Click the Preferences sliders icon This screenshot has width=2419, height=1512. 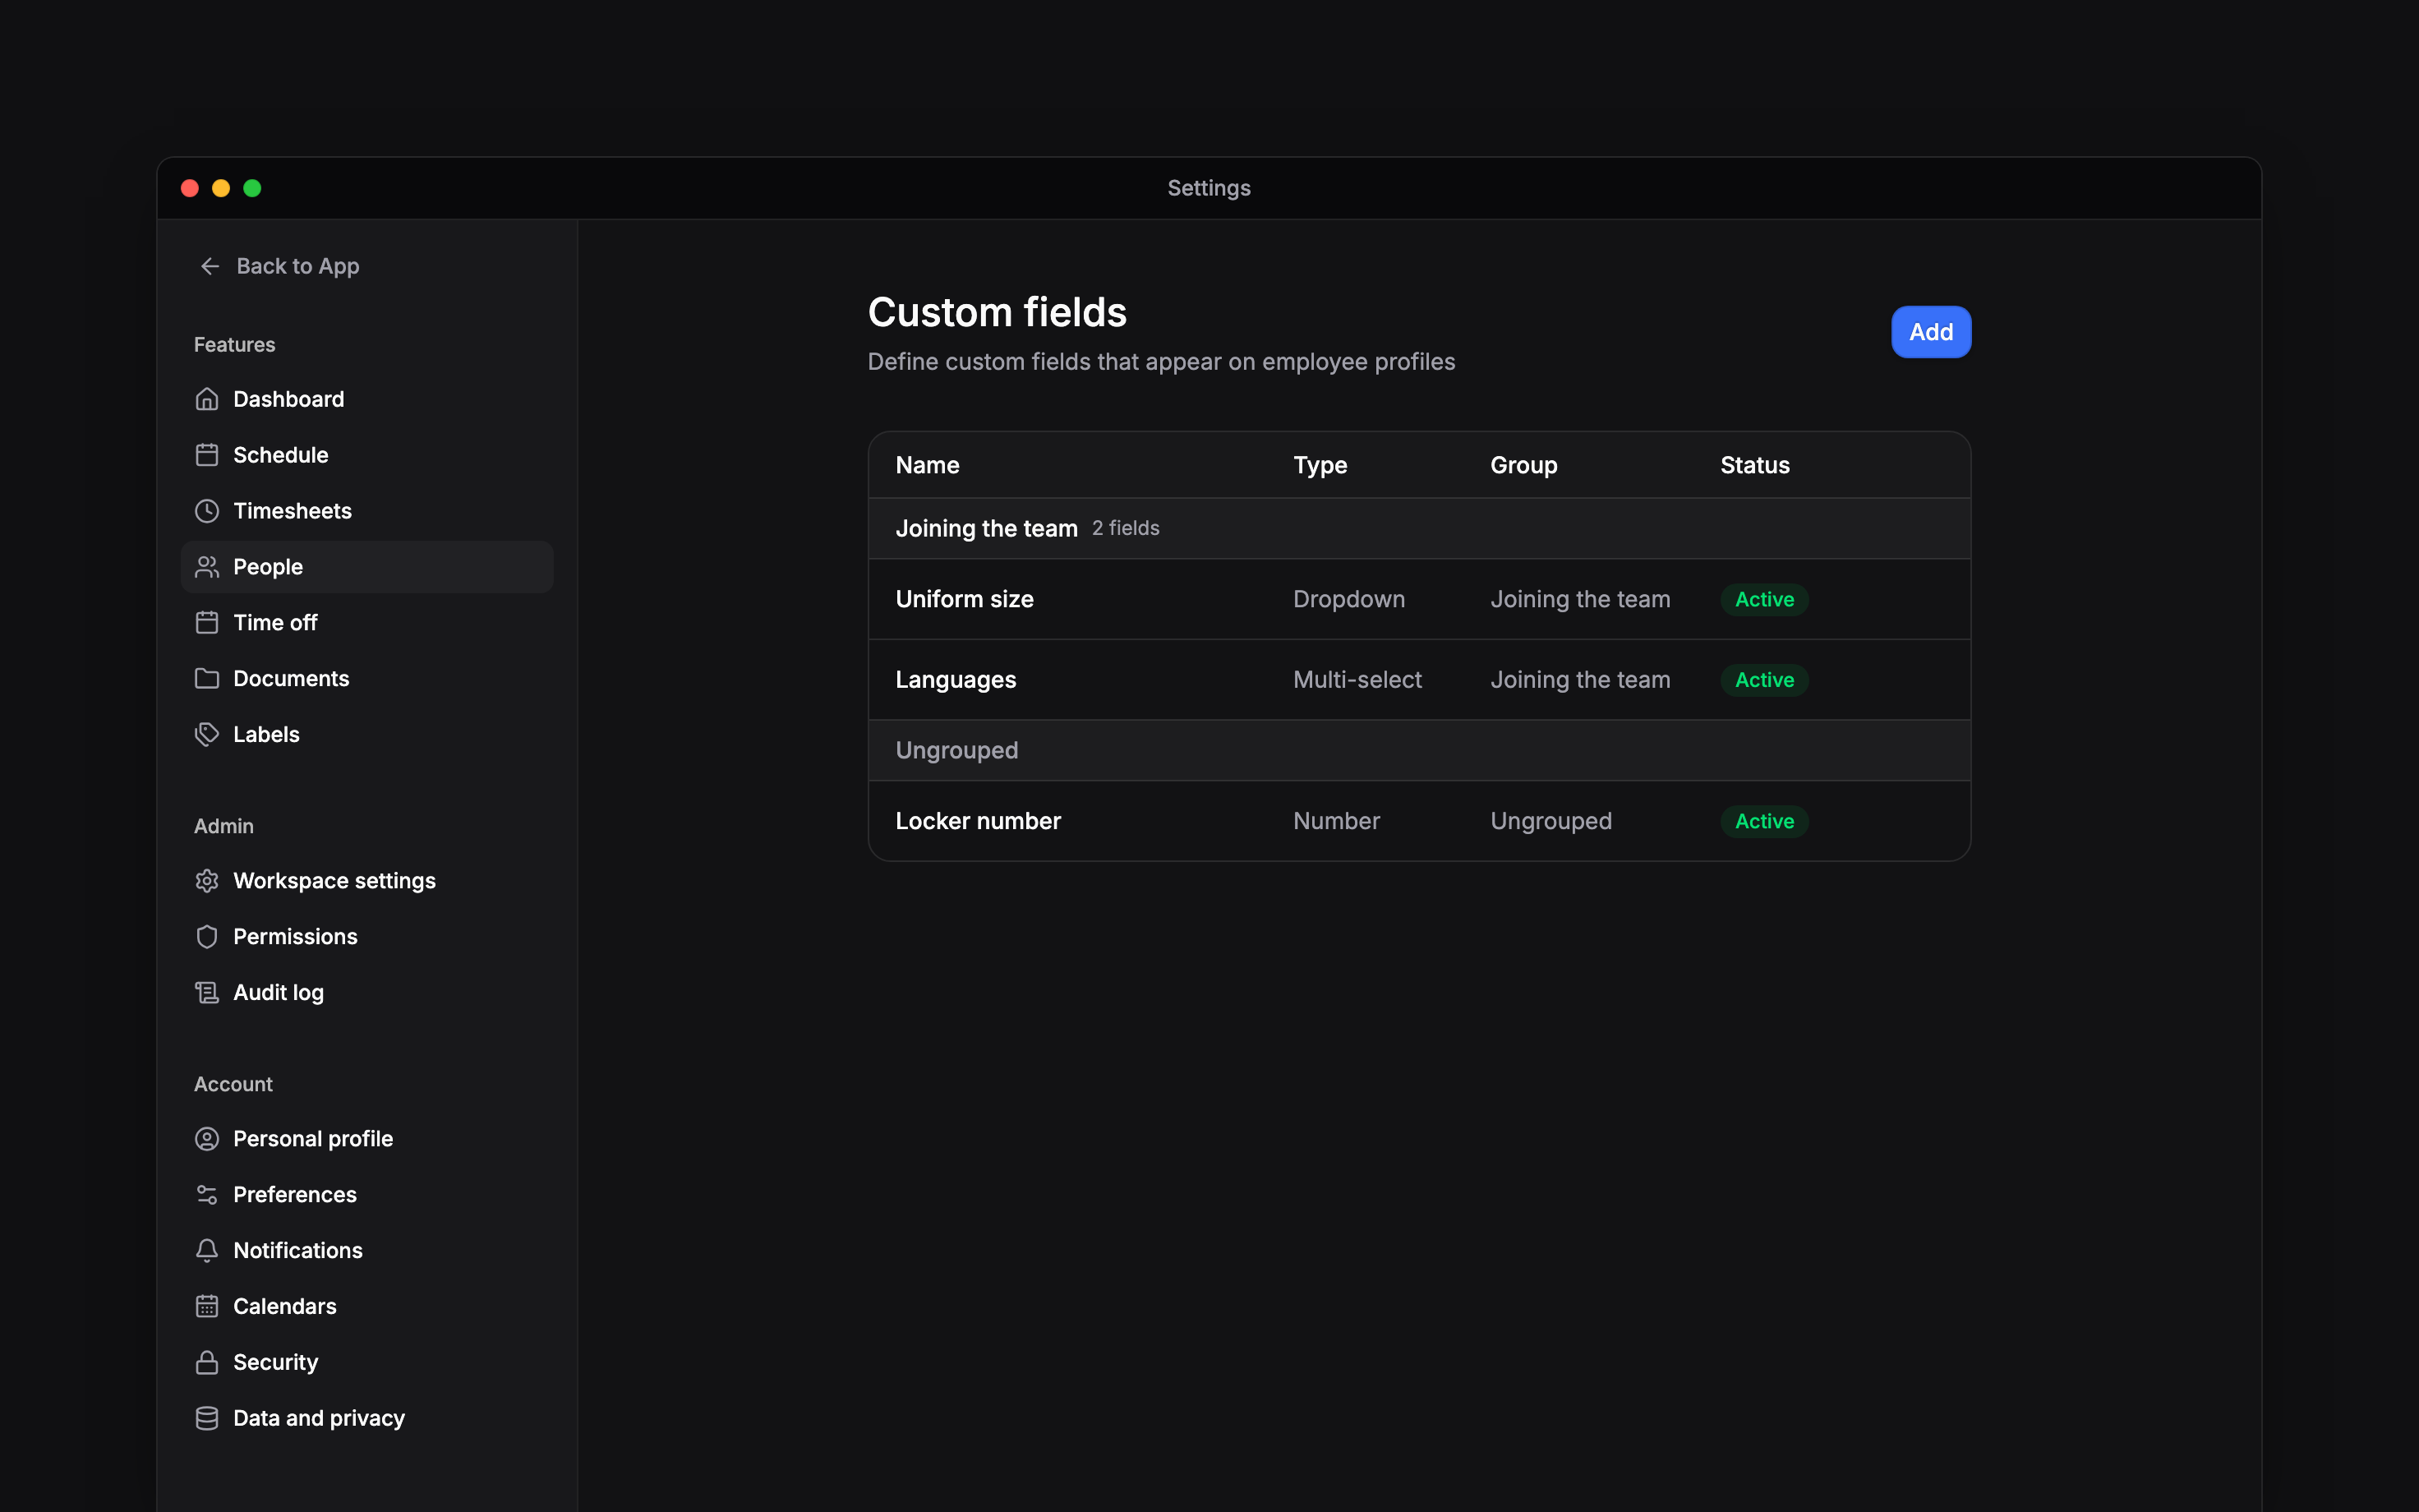click(x=207, y=1195)
